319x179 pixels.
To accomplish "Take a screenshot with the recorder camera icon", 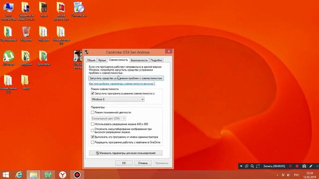I will pos(304,166).
